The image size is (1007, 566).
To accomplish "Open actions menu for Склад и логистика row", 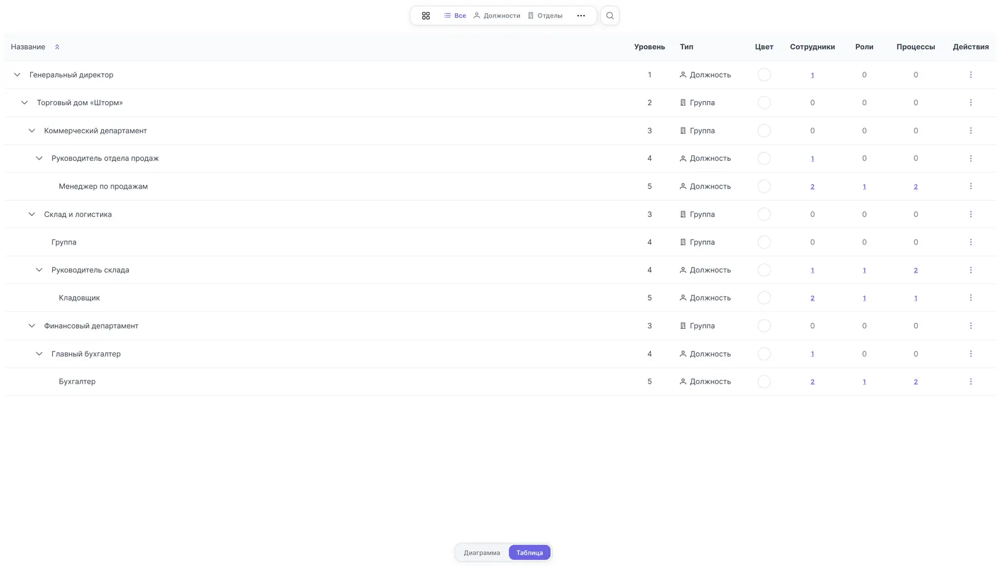I will point(971,214).
